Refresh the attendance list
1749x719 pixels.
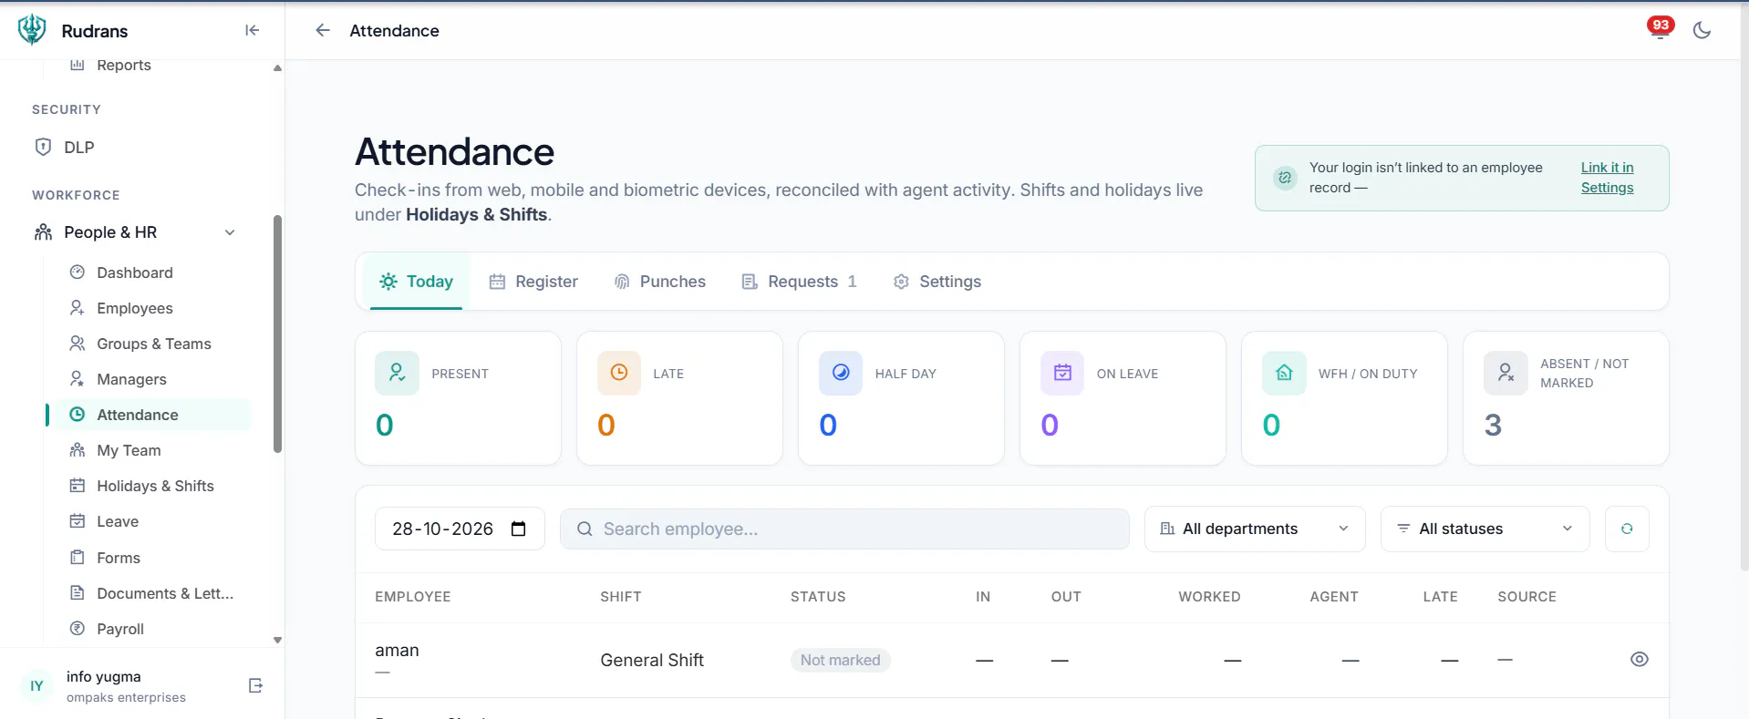(1627, 529)
